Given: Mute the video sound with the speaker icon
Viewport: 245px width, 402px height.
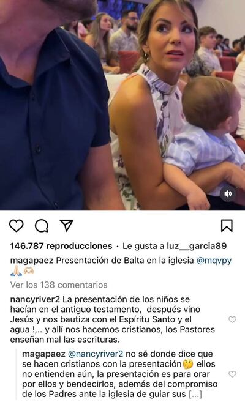Looking at the screenshot, I should (228, 193).
